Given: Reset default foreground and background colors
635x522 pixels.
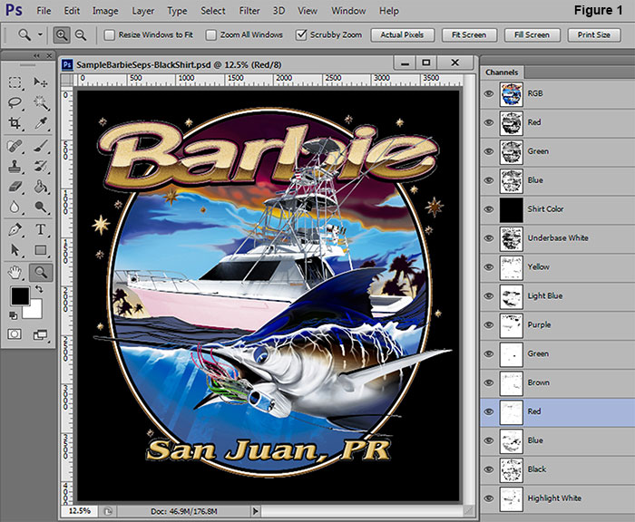Looking at the screenshot, I should coord(13,315).
